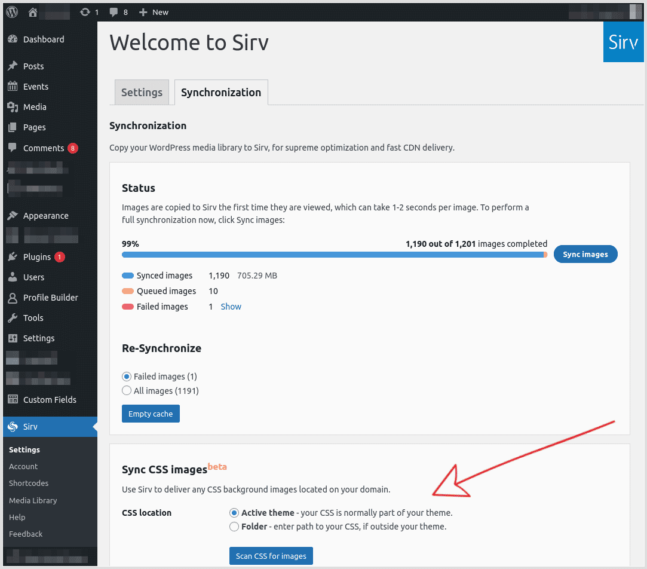Click the Comments 8 count badge
The width and height of the screenshot is (647, 569).
73,148
